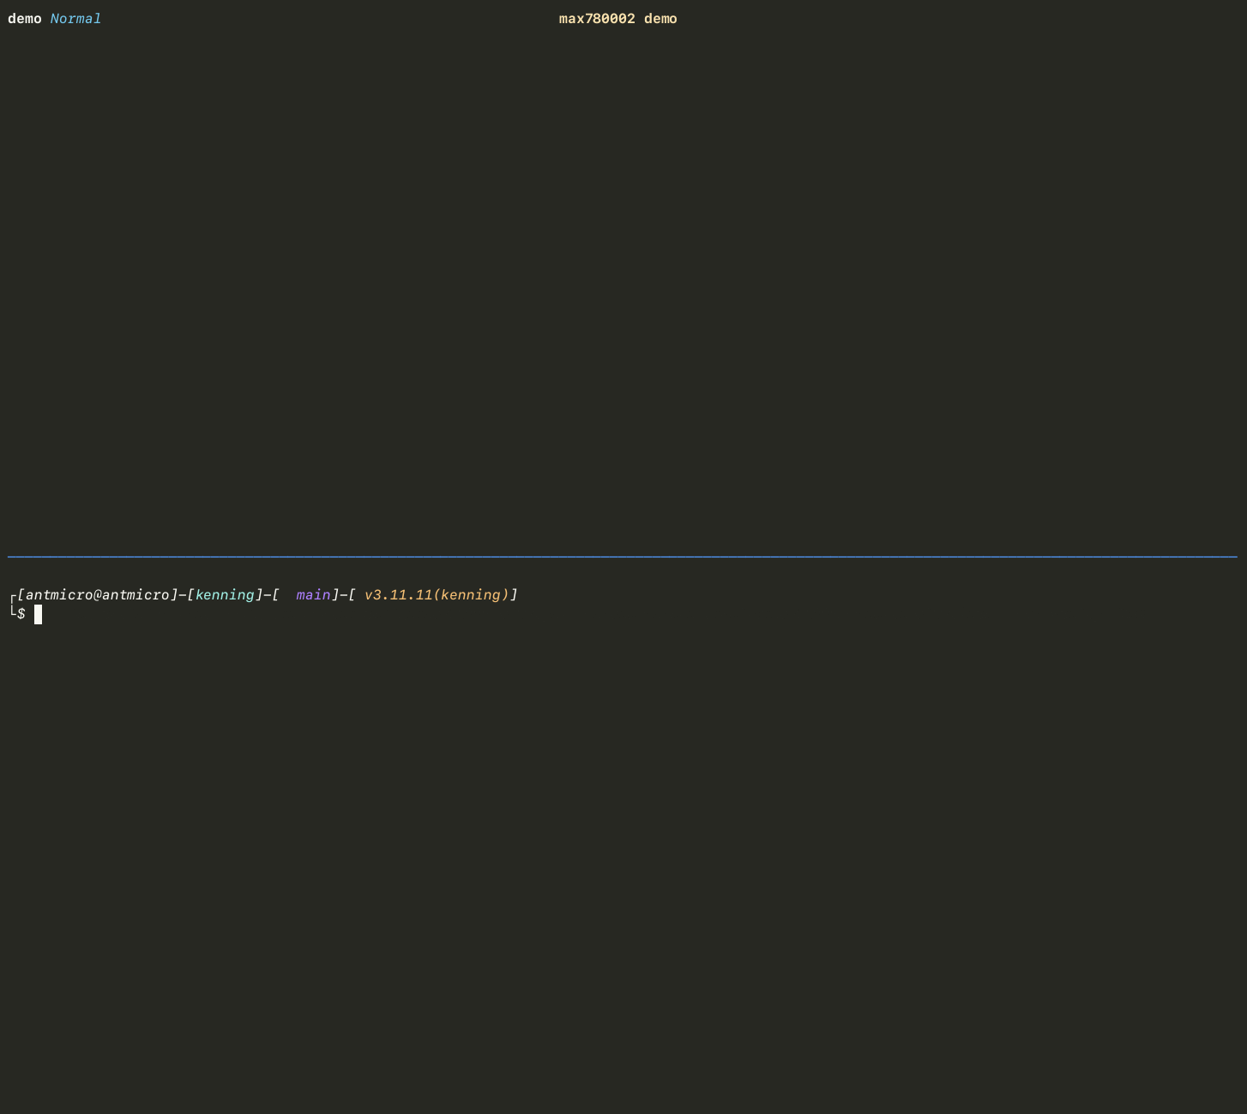Select the 'Normal' mode indicator

pos(75,19)
